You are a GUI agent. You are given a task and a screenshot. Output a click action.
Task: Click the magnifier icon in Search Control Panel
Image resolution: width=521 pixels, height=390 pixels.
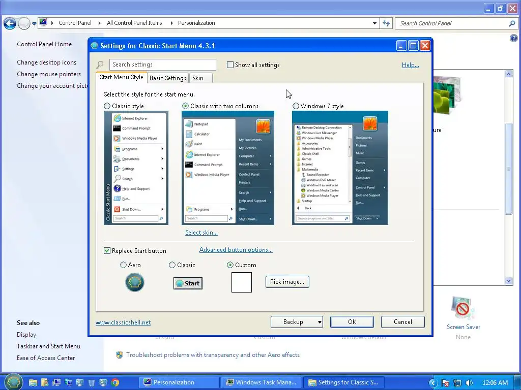pyautogui.click(x=512, y=23)
